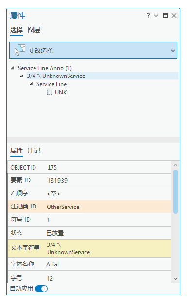Close the Attributes pane
Image resolution: width=188 pixels, height=302 pixels.
[x=174, y=16]
